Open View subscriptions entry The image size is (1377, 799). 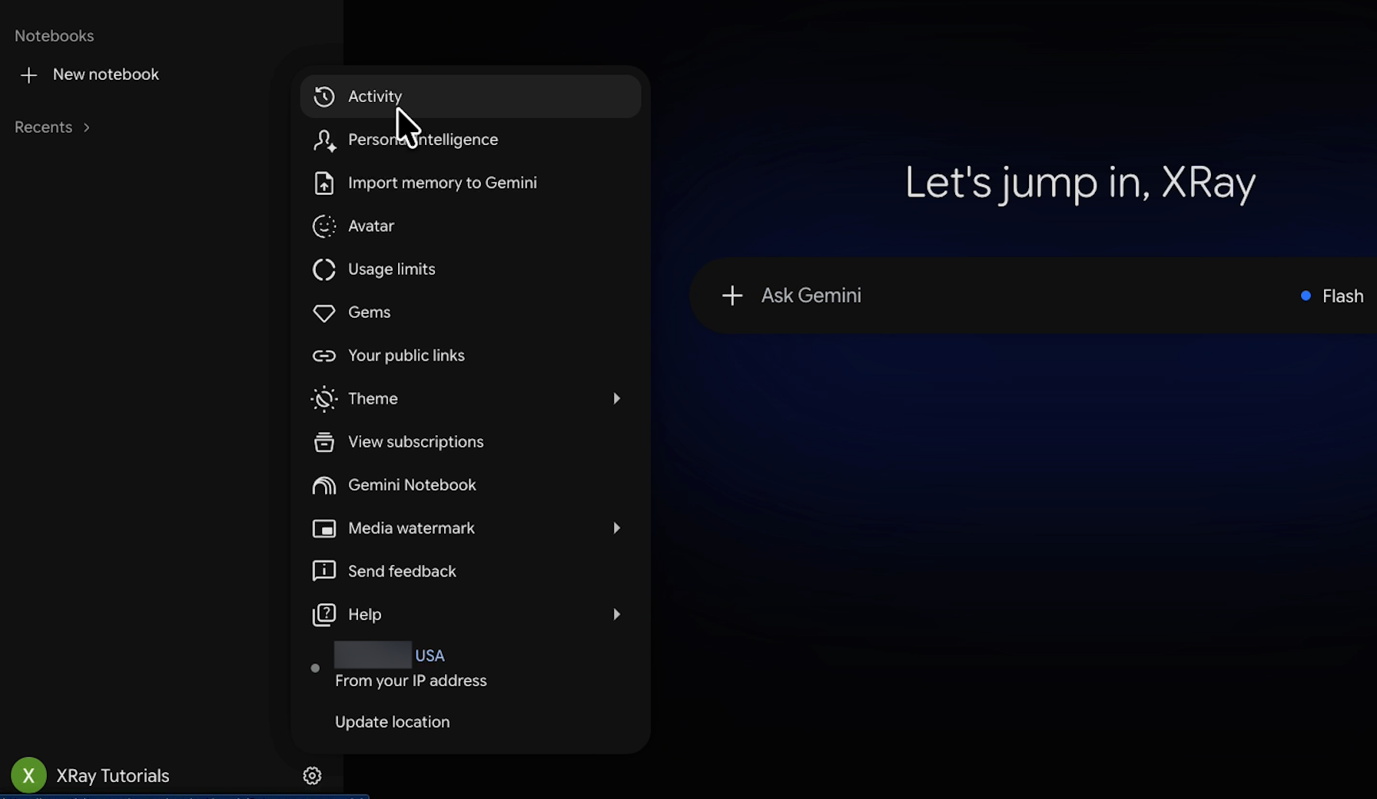pos(470,442)
